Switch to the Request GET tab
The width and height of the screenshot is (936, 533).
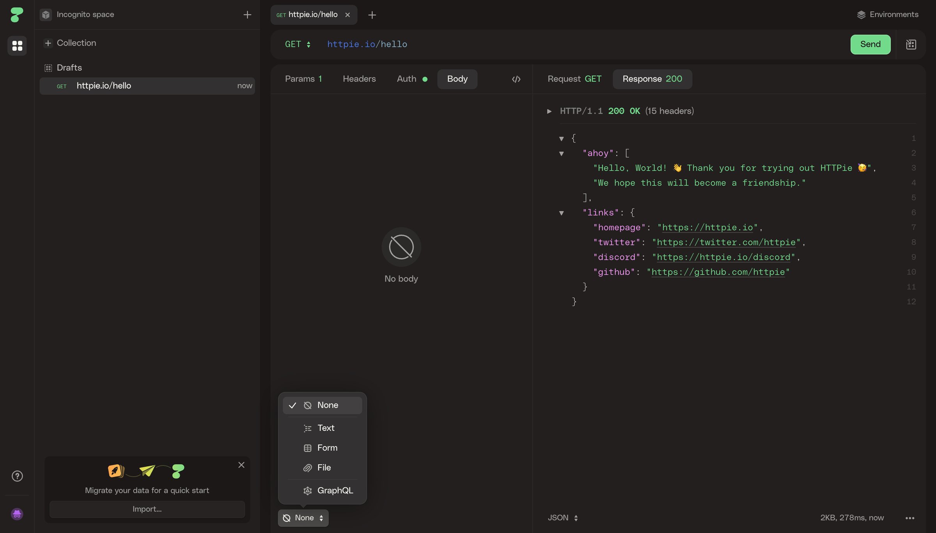[574, 79]
